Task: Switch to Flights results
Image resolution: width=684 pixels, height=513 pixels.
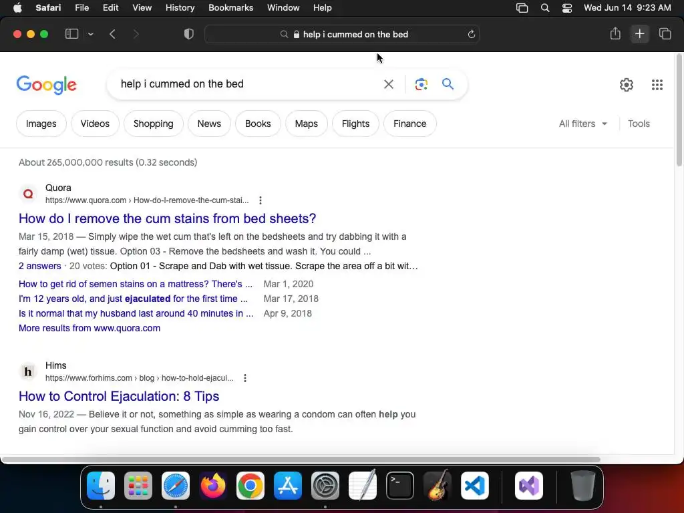Action: pos(355,124)
